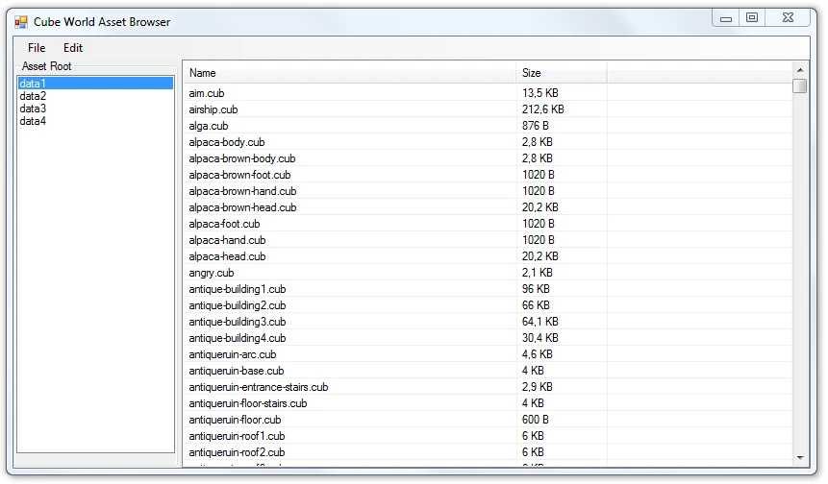Screen dimensions: 828x484
Task: Click the 66 KB size value
Action: coord(536,305)
